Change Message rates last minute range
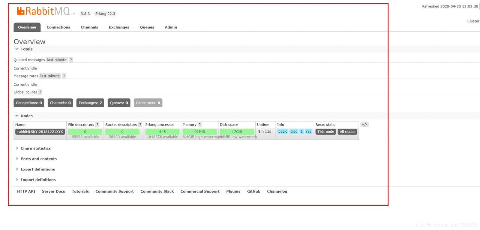This screenshot has width=480, height=230. [x=50, y=76]
